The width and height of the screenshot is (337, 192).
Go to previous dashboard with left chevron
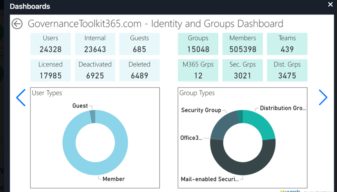(21, 98)
